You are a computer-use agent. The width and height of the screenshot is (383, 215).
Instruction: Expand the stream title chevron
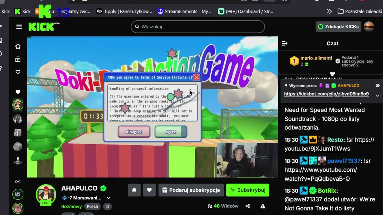point(109,198)
